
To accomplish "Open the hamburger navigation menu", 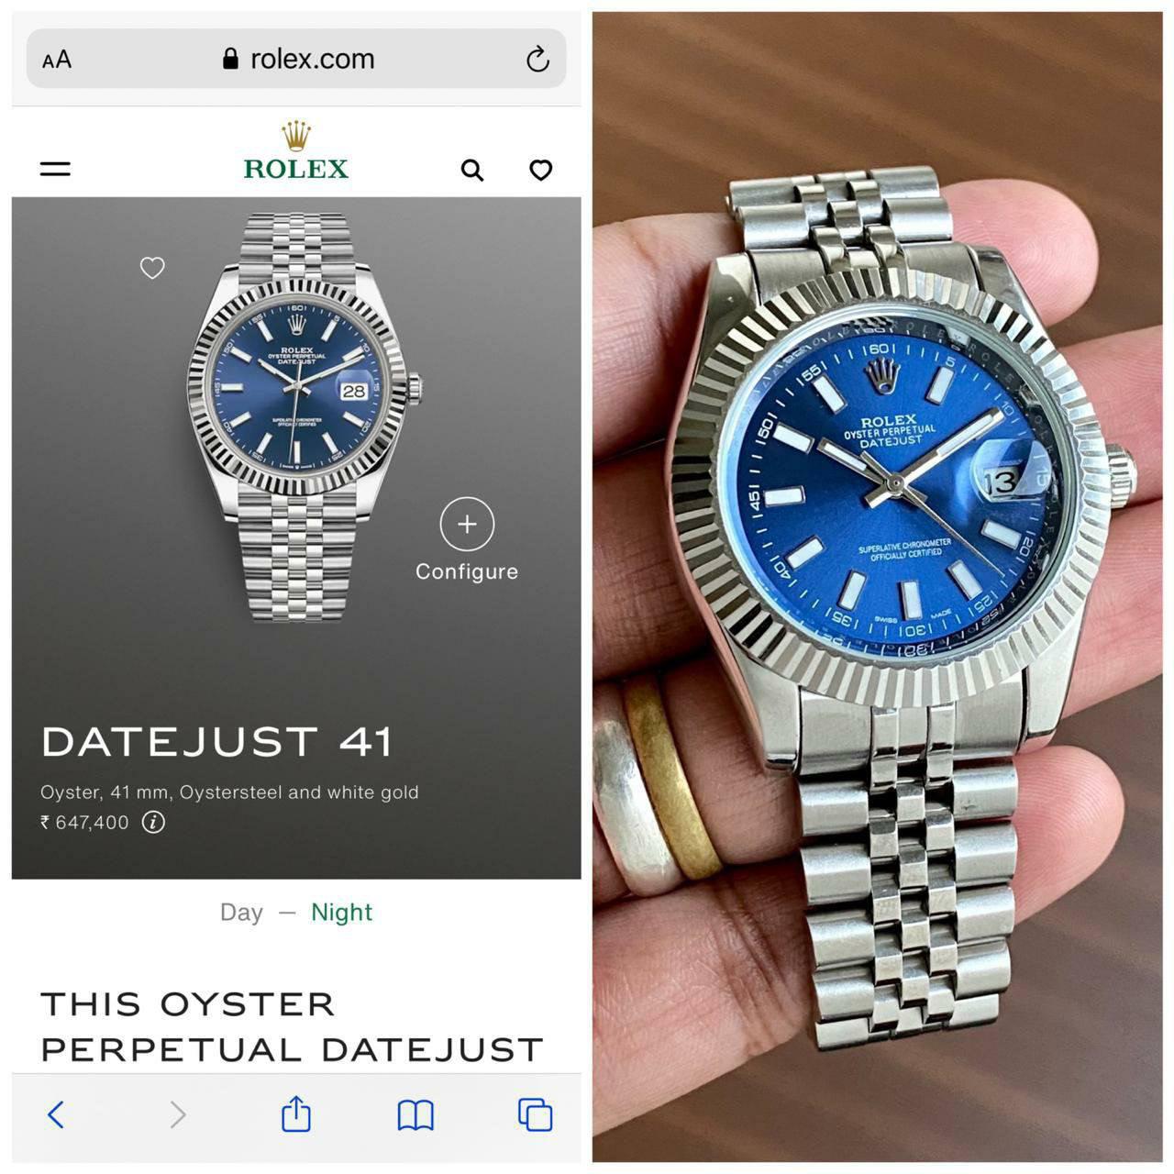I will [x=55, y=169].
